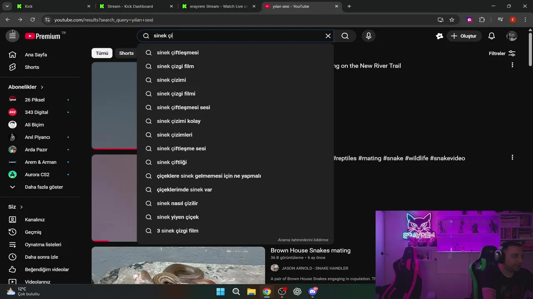
Task: Click the Oluştur create button
Action: pos(463,36)
